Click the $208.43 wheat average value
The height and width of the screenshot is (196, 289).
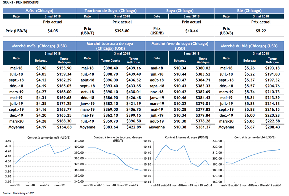(x=272, y=127)
